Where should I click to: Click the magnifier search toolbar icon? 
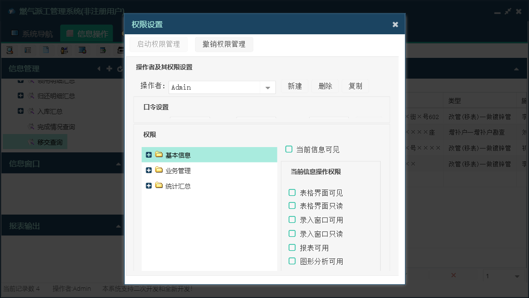click(x=10, y=50)
